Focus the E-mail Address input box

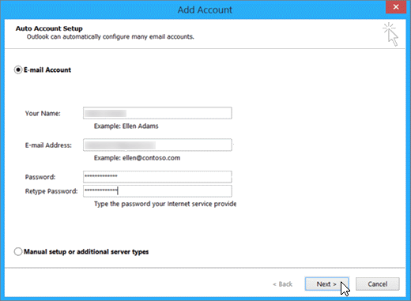(157, 145)
